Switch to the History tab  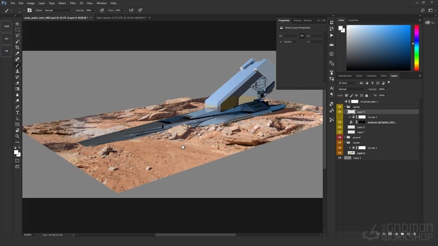coord(297,20)
